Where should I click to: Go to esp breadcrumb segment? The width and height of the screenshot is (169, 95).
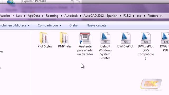tap(139, 16)
